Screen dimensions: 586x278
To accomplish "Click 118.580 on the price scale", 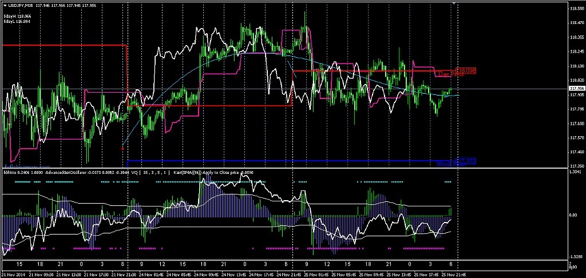I will coord(576,9).
